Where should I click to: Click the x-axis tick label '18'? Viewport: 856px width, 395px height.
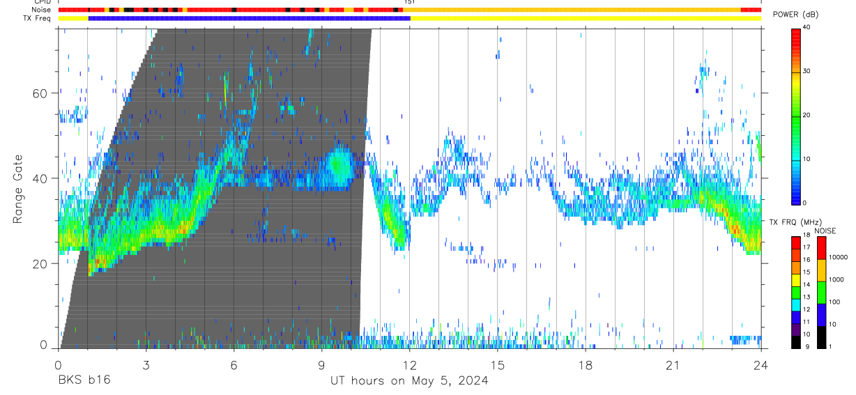[x=586, y=365]
